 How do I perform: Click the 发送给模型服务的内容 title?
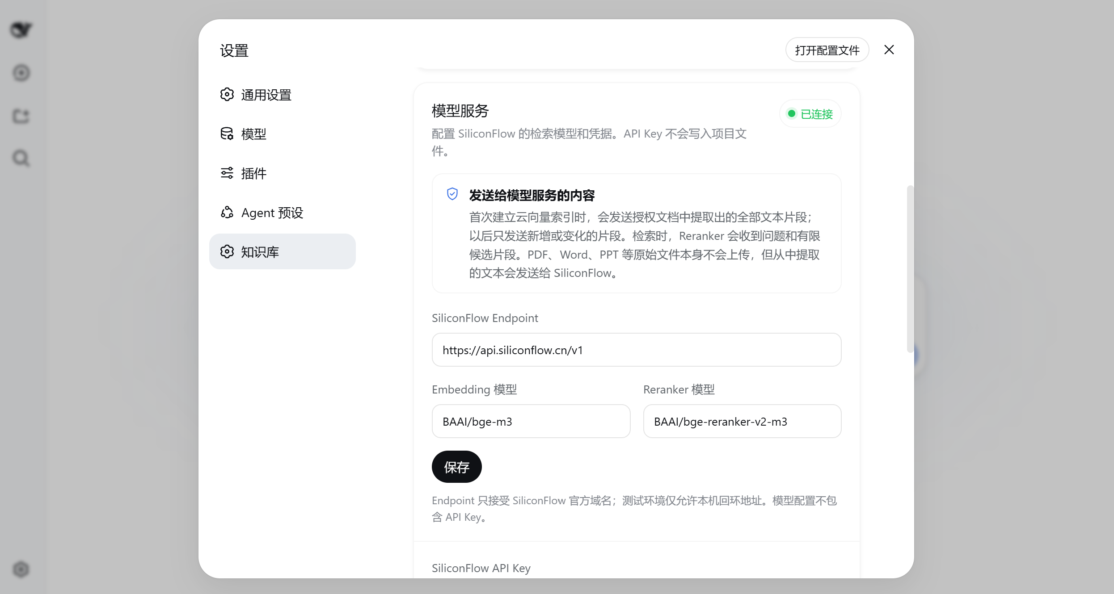532,195
